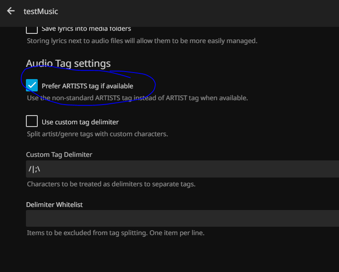
Task: Click the "Characters to be treated as delimiters" hint
Action: point(111,184)
